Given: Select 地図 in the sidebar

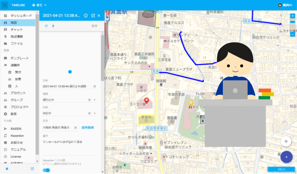Looking at the screenshot, I should (17, 23).
